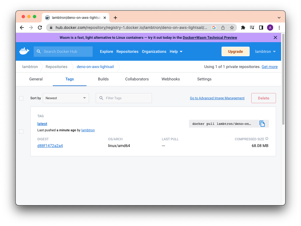Click Go to Advanced Image Management
301x226 pixels.
[217, 98]
